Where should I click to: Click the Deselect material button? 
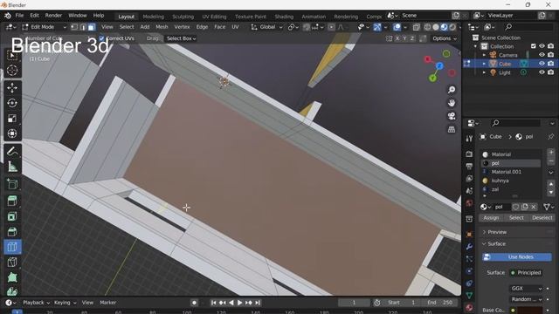pyautogui.click(x=542, y=218)
